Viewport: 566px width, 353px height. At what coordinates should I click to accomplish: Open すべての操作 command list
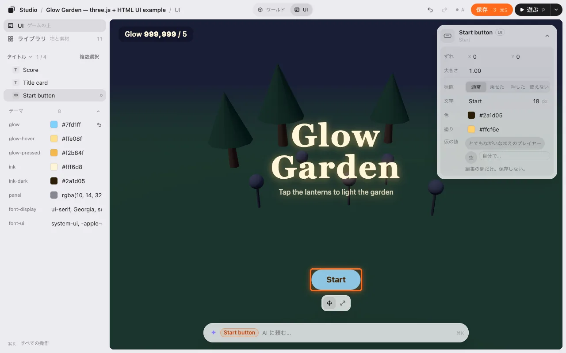(28, 343)
